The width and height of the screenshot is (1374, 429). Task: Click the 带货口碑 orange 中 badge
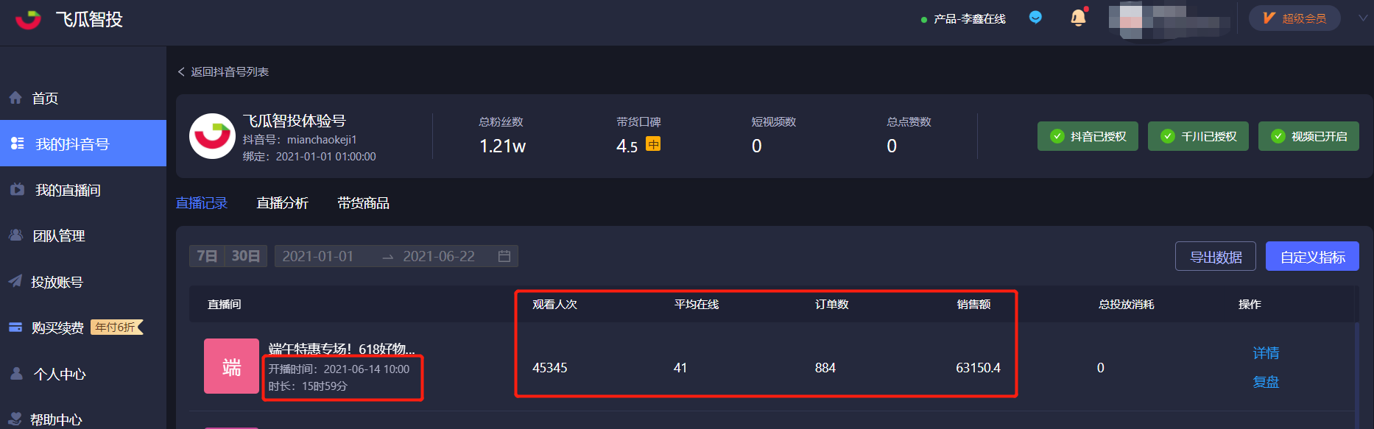pyautogui.click(x=653, y=144)
